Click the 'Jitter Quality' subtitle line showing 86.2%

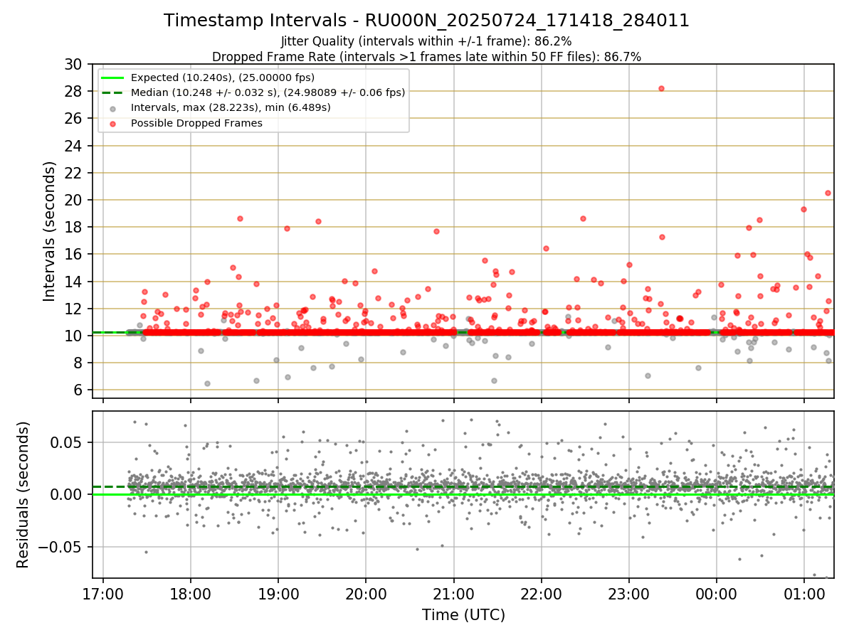tap(426, 42)
